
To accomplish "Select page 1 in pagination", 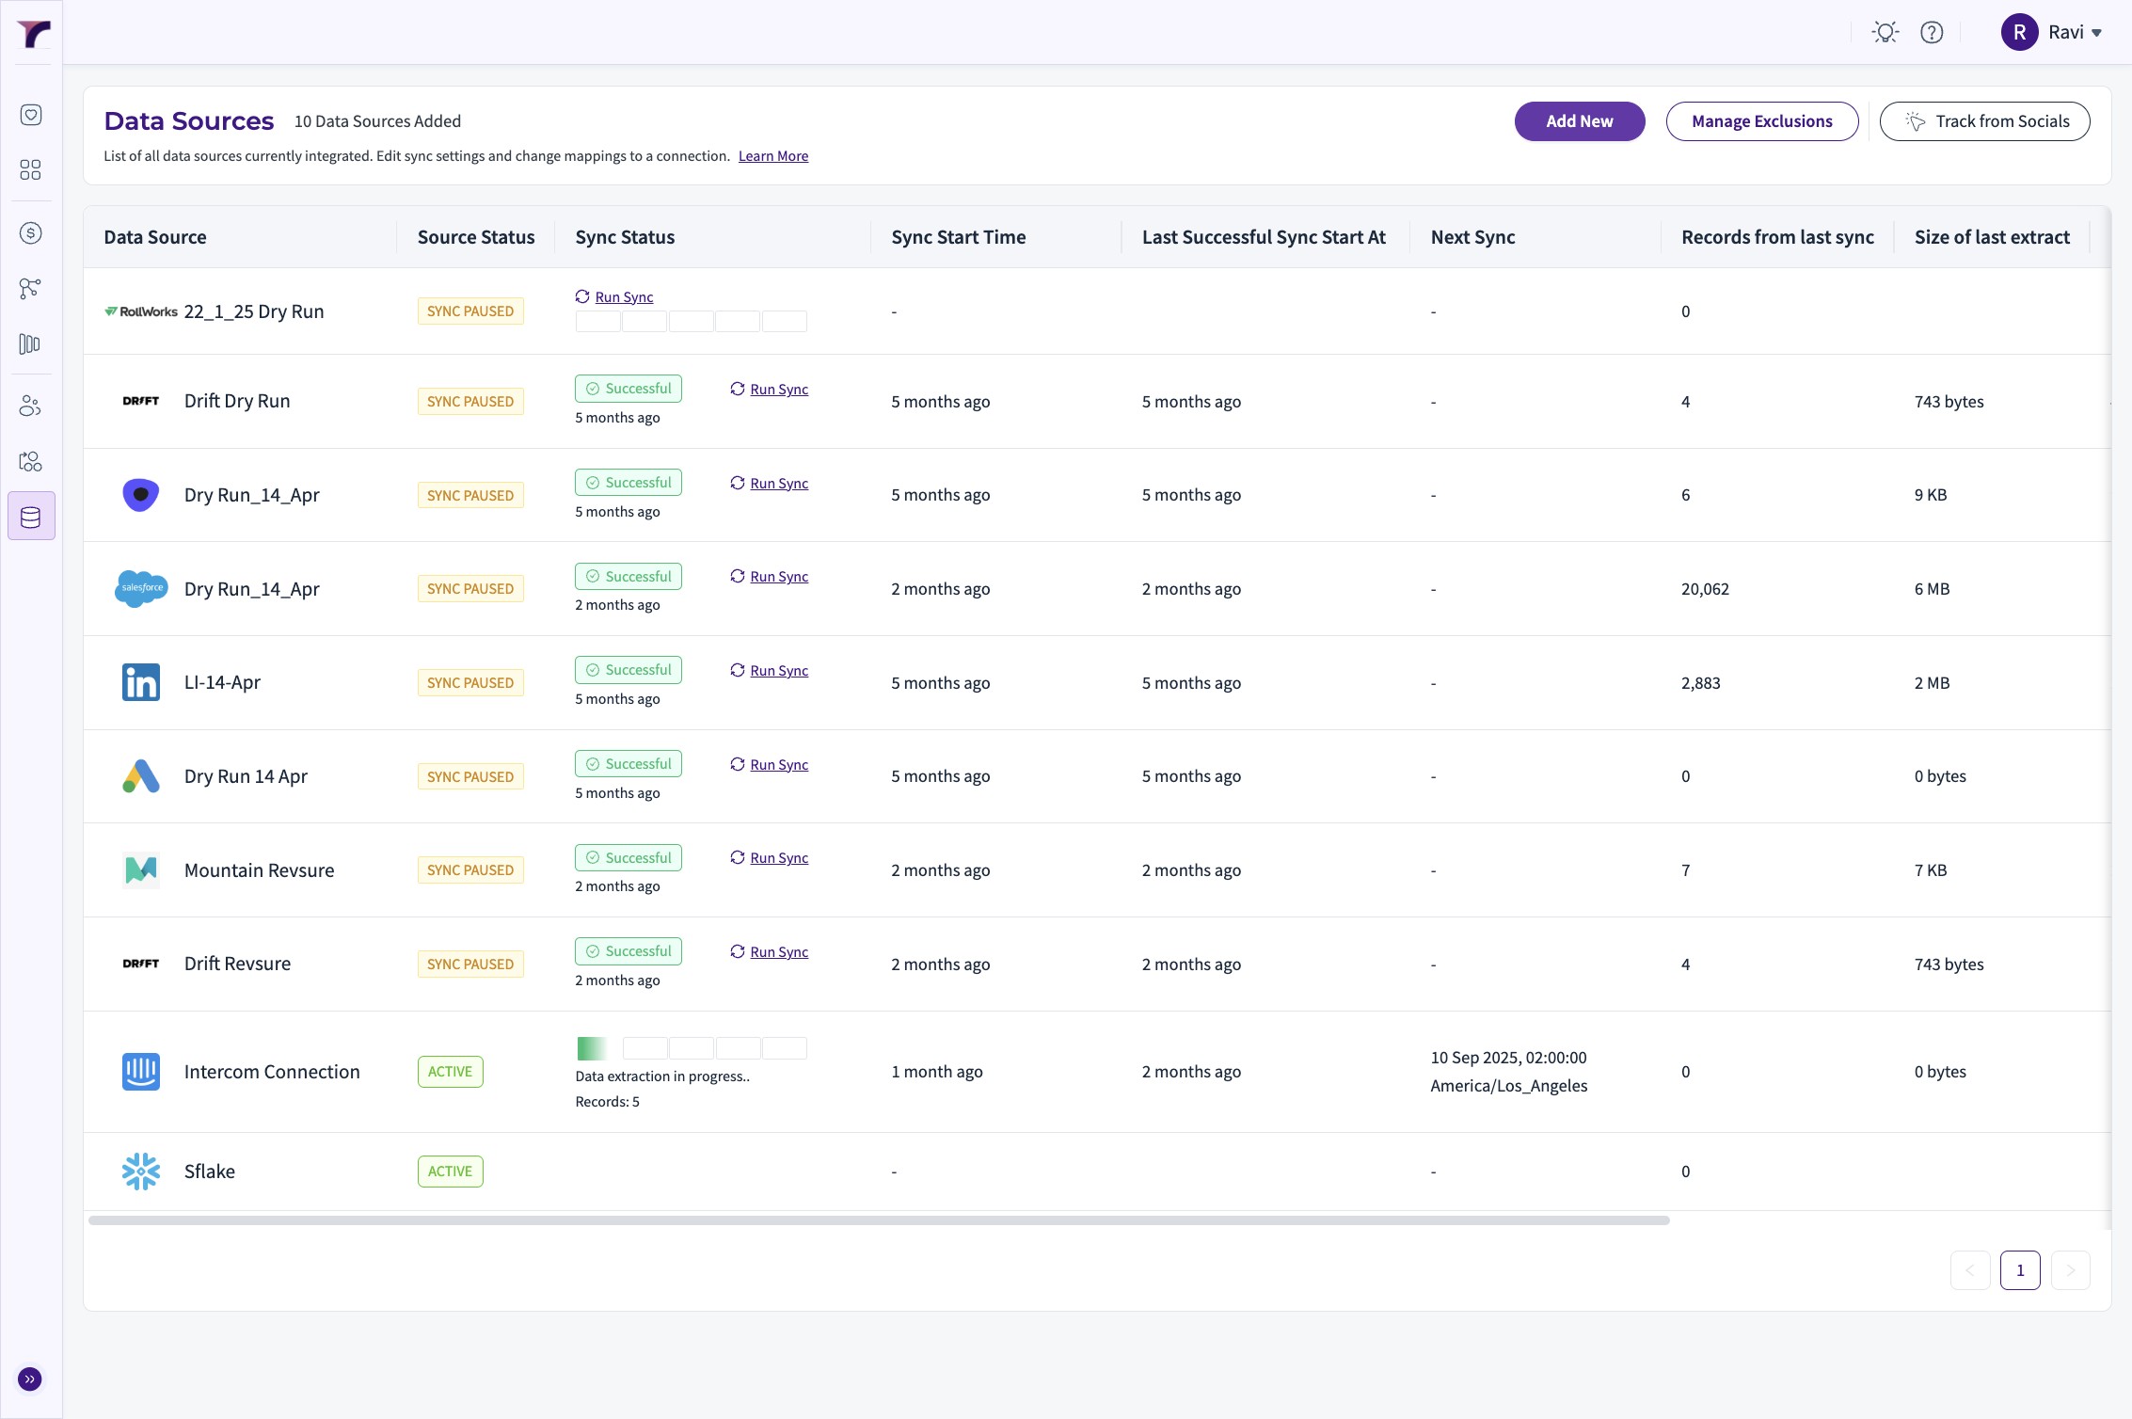I will [x=2019, y=1270].
